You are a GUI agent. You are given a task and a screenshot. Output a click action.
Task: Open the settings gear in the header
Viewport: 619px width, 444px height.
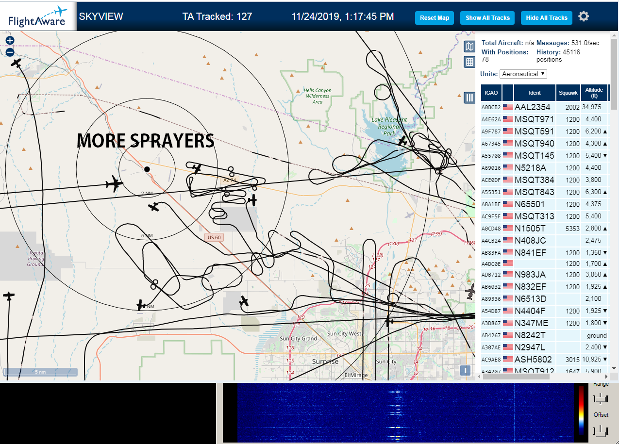(584, 16)
